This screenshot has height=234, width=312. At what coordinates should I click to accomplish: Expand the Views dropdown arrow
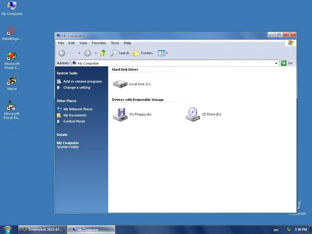click(x=167, y=53)
